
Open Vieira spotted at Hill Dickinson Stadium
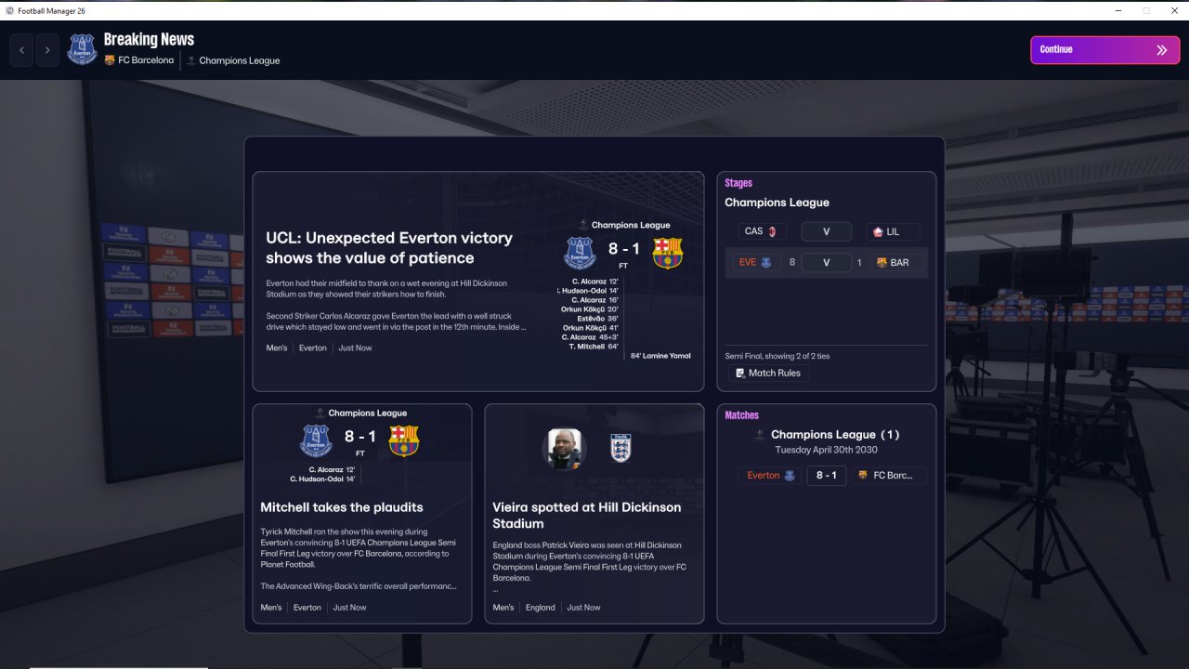coord(587,516)
